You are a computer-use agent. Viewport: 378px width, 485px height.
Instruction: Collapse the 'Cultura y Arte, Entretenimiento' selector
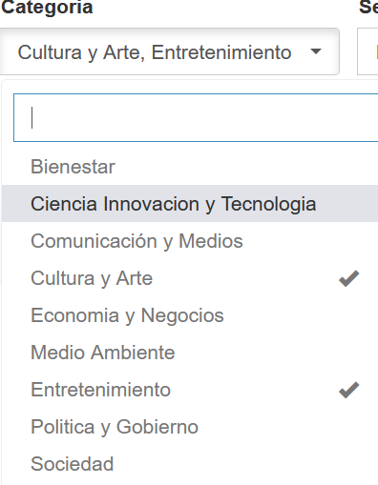[x=170, y=51]
